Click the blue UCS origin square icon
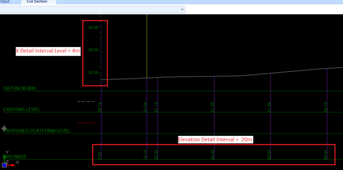The height and width of the screenshot is (170, 343). (x=4, y=165)
